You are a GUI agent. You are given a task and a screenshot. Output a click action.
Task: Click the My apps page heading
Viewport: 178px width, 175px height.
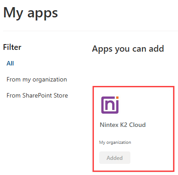pos(30,13)
